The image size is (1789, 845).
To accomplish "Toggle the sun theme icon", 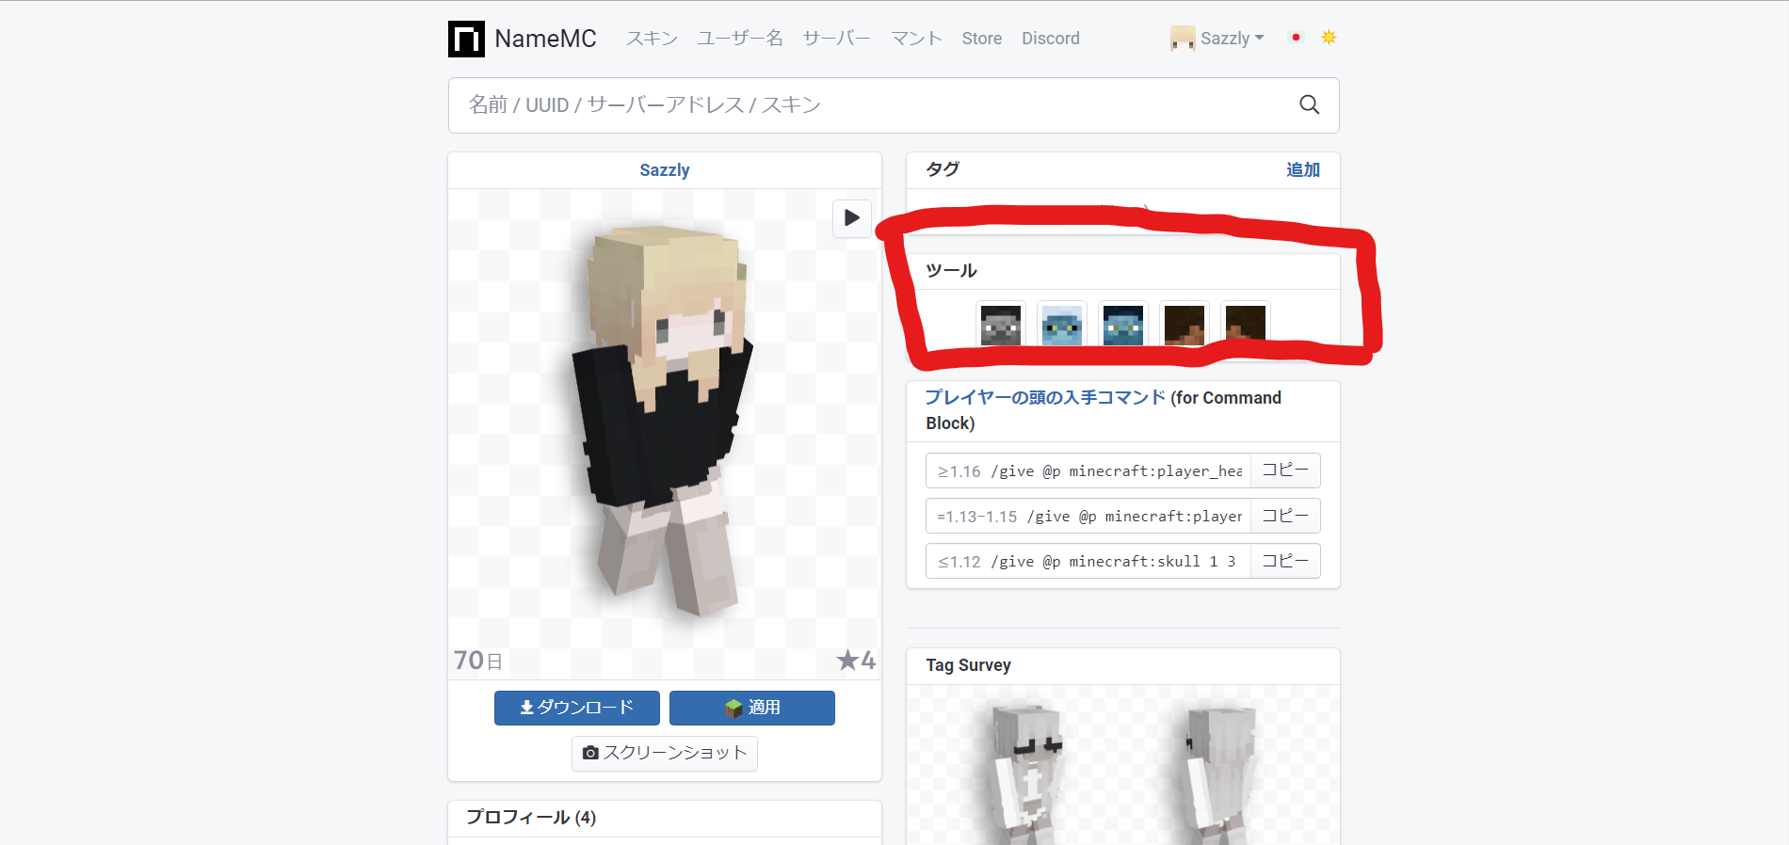I will click(1329, 38).
